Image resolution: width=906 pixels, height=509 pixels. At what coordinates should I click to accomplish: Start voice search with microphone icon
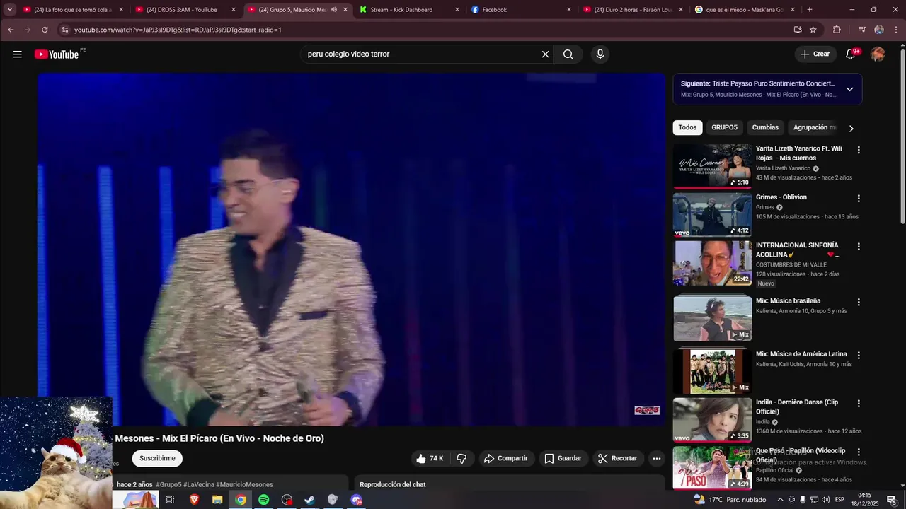pos(600,54)
